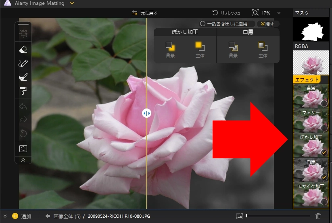Select the Eraser tool
The height and width of the screenshot is (223, 332).
click(x=23, y=50)
